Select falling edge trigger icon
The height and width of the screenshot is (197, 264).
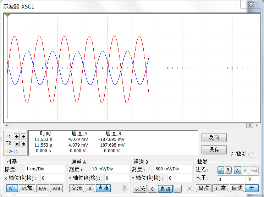tap(229, 170)
